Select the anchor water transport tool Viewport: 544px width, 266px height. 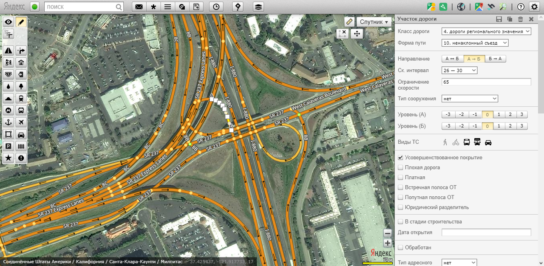point(8,122)
